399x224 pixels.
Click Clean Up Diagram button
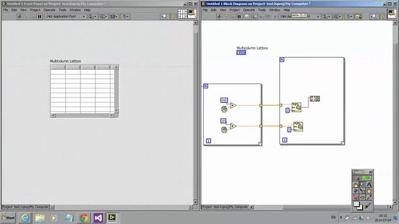[358, 17]
